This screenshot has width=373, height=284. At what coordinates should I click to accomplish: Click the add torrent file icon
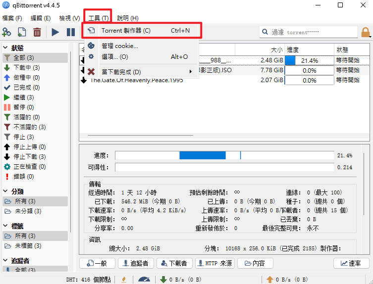point(22,32)
